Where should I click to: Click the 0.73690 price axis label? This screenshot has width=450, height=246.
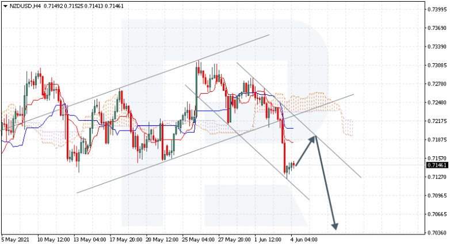pos(437,28)
